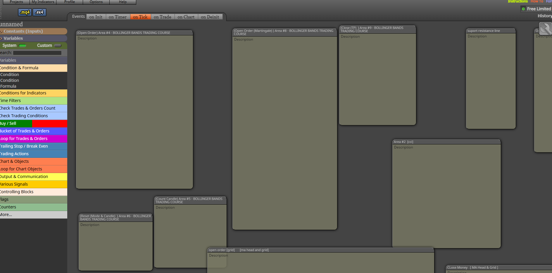Expand the Time Filters category
The height and width of the screenshot is (273, 552).
click(x=33, y=101)
